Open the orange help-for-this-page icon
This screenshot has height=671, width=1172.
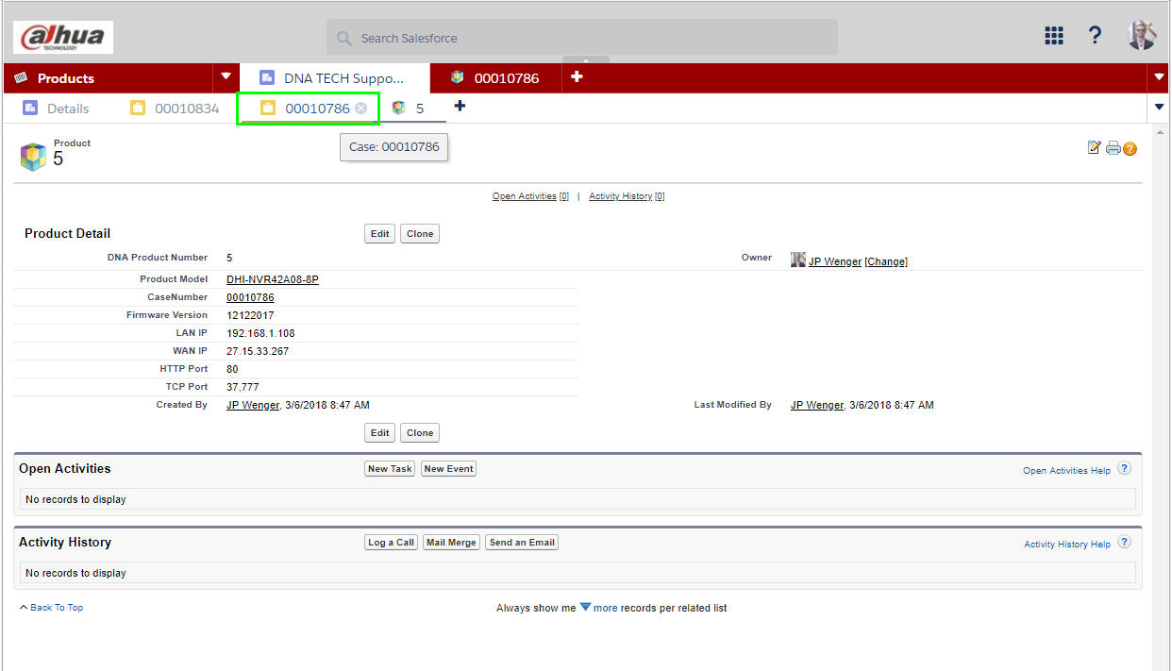pos(1130,149)
